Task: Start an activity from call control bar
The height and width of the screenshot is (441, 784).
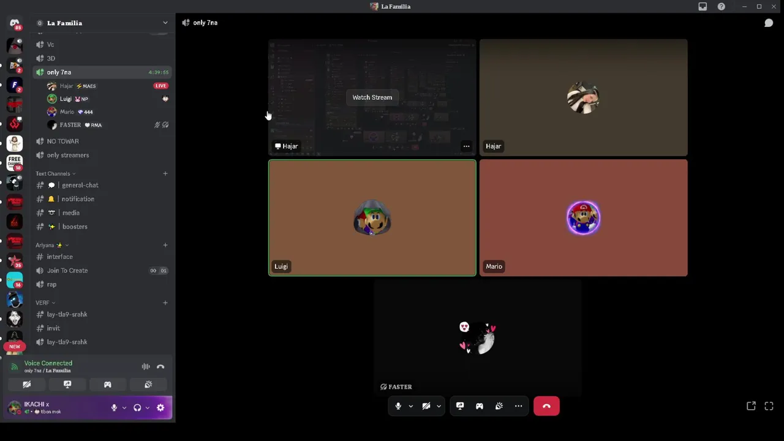Action: [480, 406]
